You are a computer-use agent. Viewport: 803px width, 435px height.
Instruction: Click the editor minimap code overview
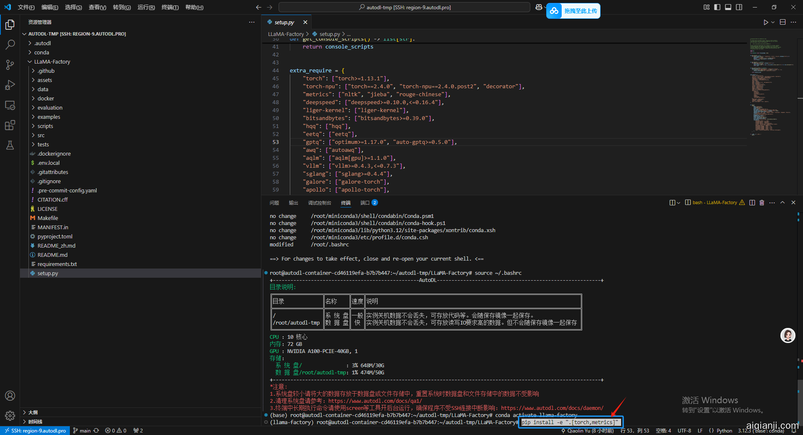tap(770, 84)
